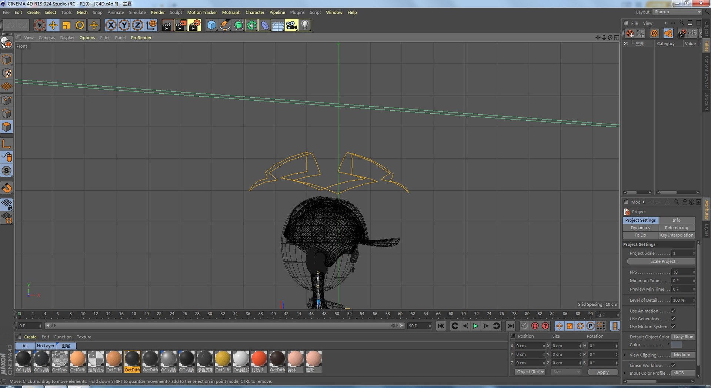Select the spline Pen tool

(x=224, y=25)
